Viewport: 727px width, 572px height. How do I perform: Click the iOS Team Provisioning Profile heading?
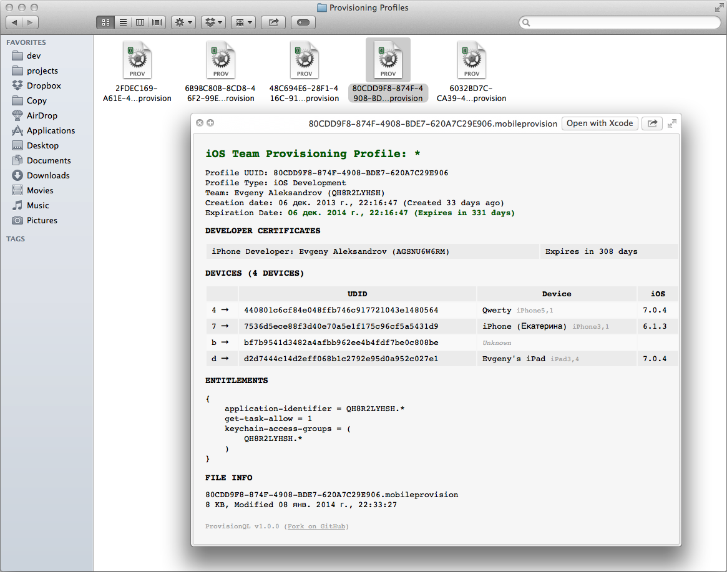click(313, 154)
